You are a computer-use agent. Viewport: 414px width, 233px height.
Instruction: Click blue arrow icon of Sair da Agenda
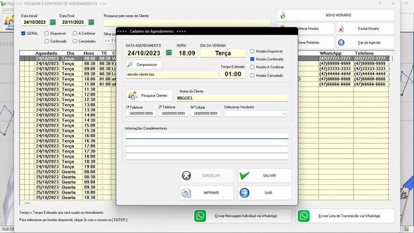[341, 42]
